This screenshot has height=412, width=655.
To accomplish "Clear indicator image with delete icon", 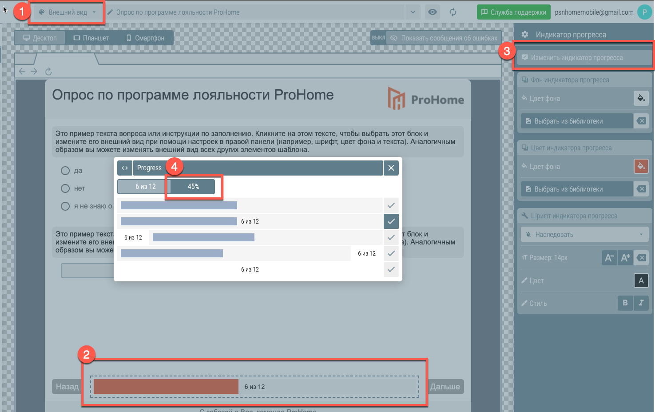I will point(641,189).
